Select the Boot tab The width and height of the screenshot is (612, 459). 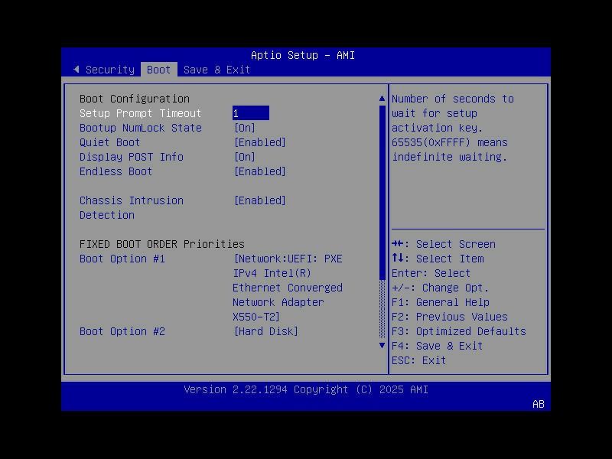(x=158, y=70)
